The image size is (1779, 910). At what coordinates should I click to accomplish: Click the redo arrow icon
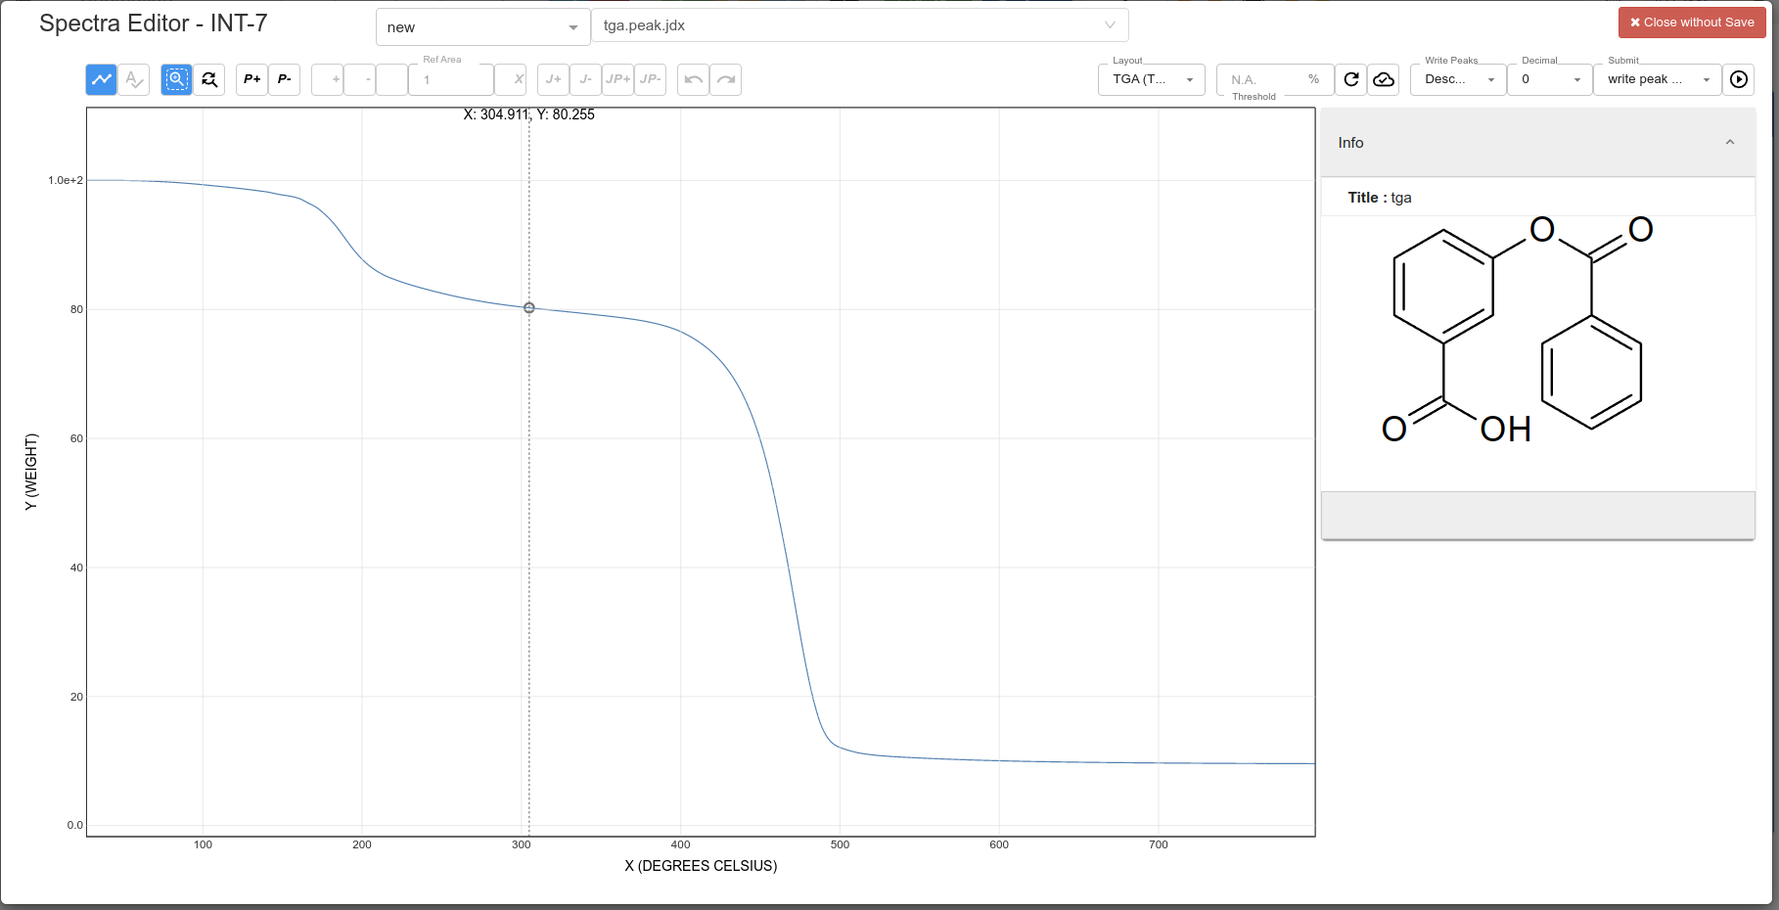point(725,79)
